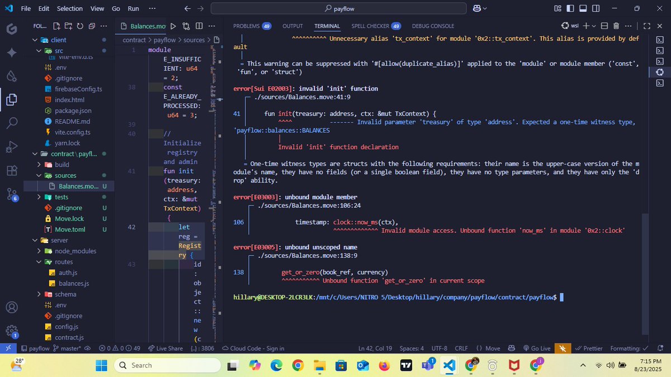The image size is (671, 377).
Task: Open Copilot dropdown chevron in title bar
Action: (485, 8)
